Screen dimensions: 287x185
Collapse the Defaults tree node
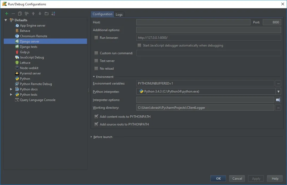click(x=6, y=20)
